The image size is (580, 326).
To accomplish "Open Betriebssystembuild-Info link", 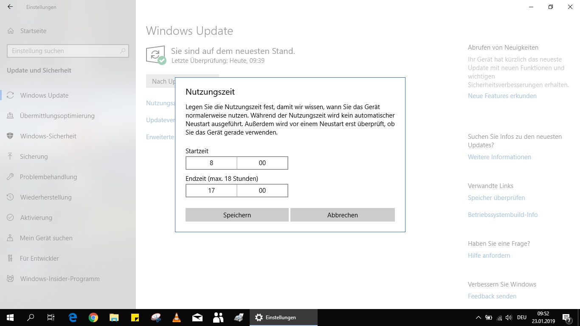I will coord(503,215).
